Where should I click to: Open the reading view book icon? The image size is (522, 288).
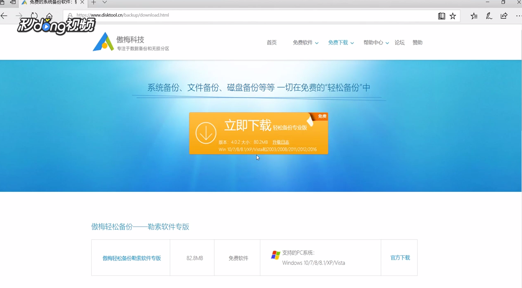pyautogui.click(x=441, y=16)
